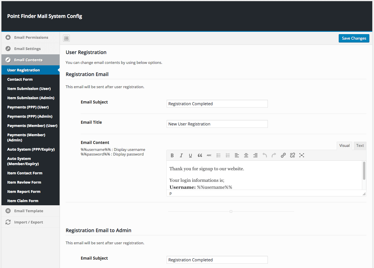The image size is (374, 268).
Task: Open the Contact Form submenu item
Action: [20, 80]
